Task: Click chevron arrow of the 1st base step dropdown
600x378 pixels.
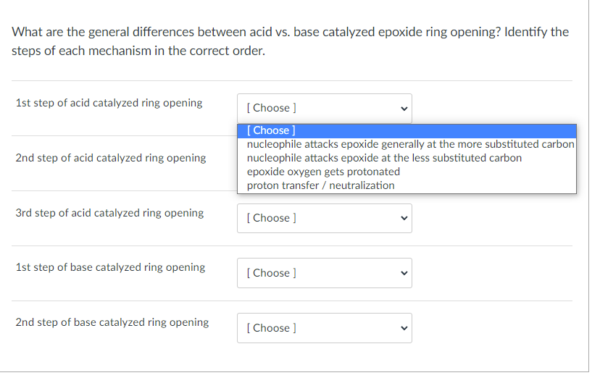Action: click(404, 273)
